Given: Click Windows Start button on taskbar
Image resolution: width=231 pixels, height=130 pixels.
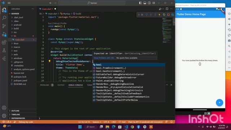Looking at the screenshot, I should click(x=80, y=127).
